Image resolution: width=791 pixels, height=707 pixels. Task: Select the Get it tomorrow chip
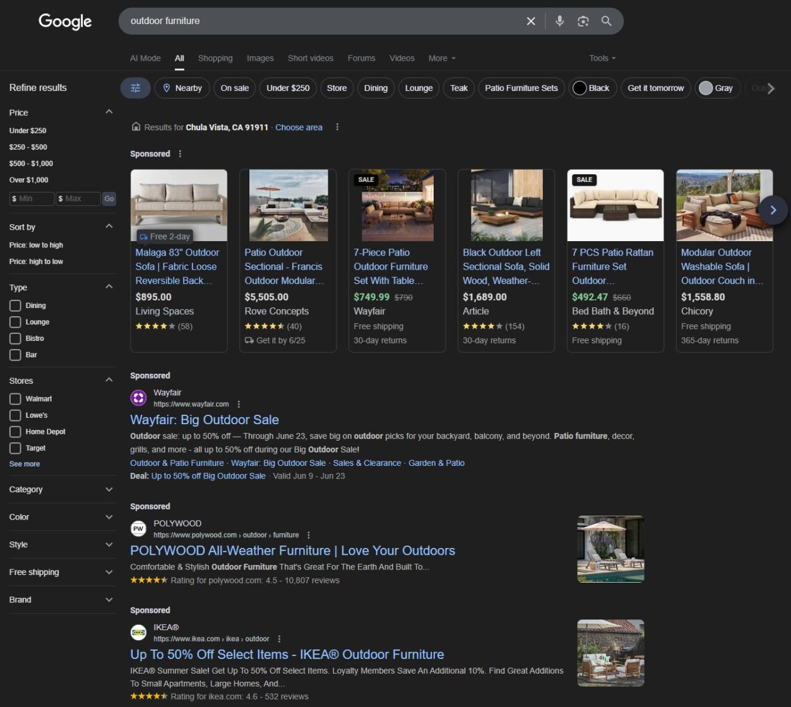coord(656,88)
